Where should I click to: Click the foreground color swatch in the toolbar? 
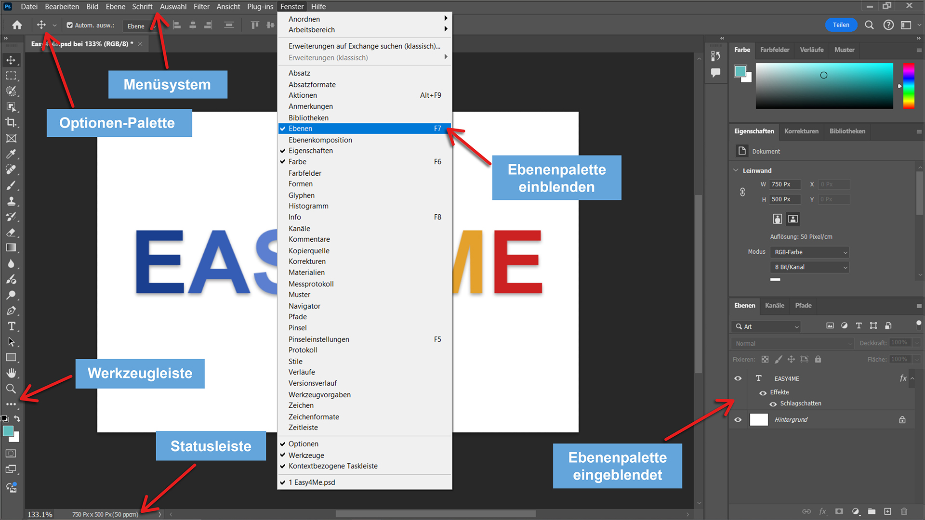pos(8,431)
